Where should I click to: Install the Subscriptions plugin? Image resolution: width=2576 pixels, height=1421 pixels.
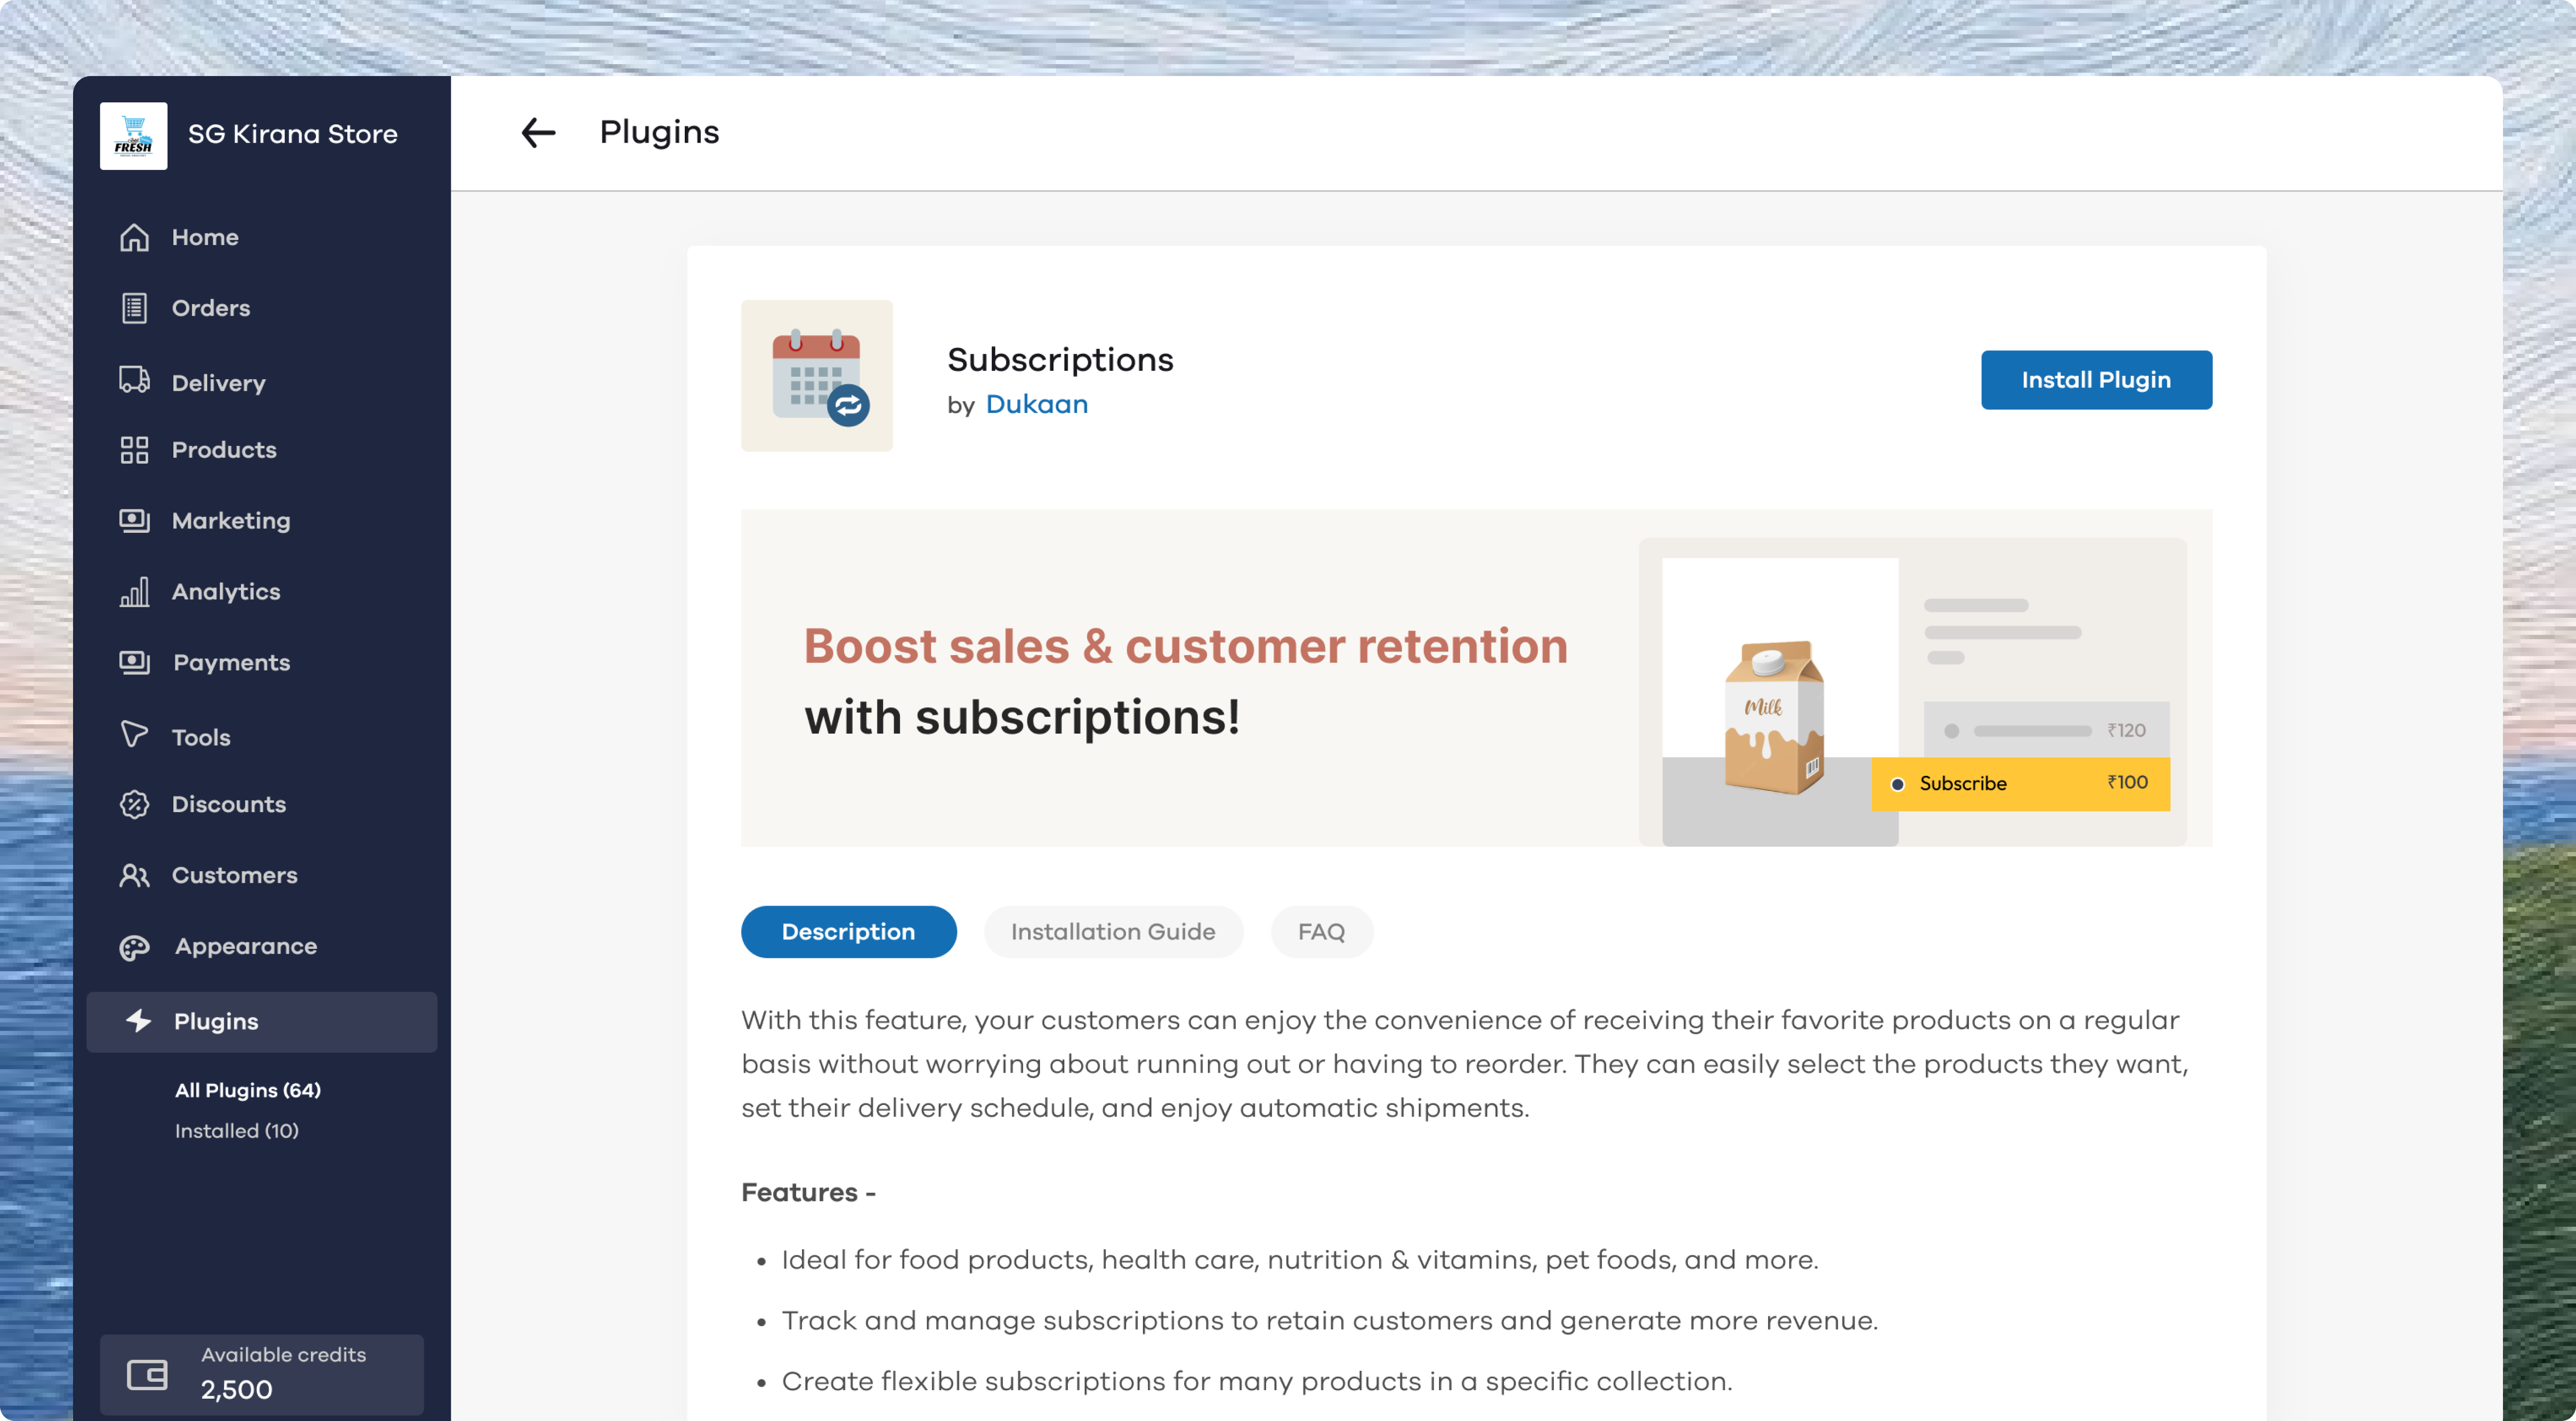(x=2096, y=380)
